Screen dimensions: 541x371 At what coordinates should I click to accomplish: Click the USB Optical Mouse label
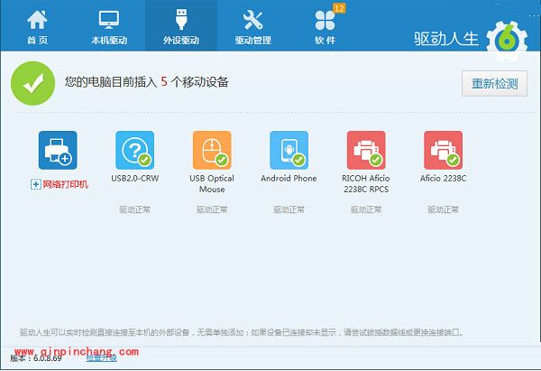coord(212,183)
